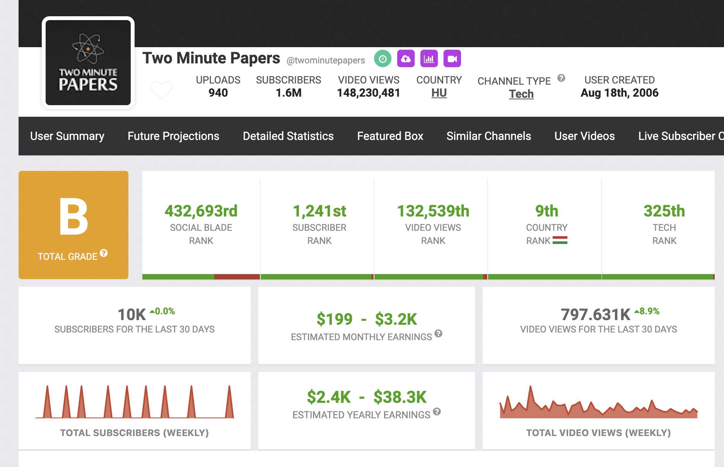The image size is (724, 467).
Task: Click the @twominutepapers handle
Action: click(326, 60)
